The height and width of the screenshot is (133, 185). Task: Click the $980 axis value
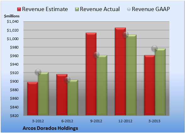pyautogui.click(x=14, y=47)
